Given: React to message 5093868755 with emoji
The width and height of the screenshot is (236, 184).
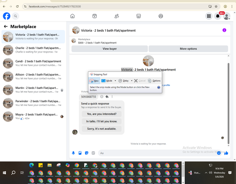Looking at the screenshot, I should tap(102, 96).
